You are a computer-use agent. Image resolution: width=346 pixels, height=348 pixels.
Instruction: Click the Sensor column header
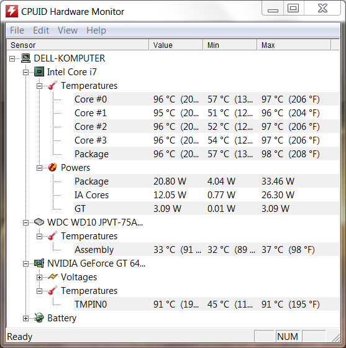78,45
